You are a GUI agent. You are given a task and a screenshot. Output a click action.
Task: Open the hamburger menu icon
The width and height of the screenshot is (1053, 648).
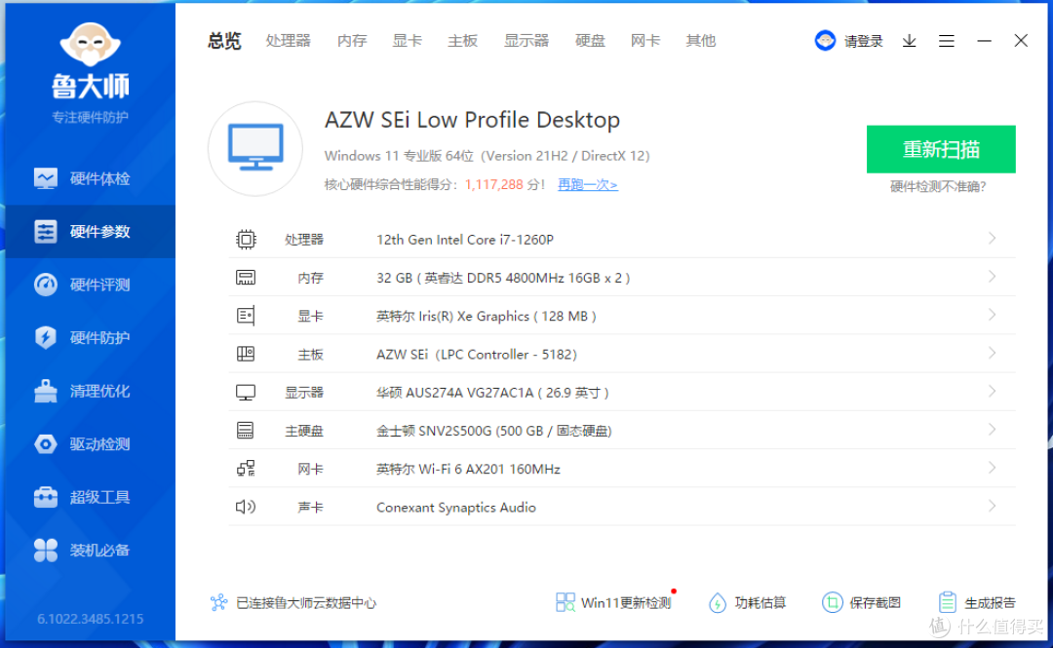[x=947, y=41]
